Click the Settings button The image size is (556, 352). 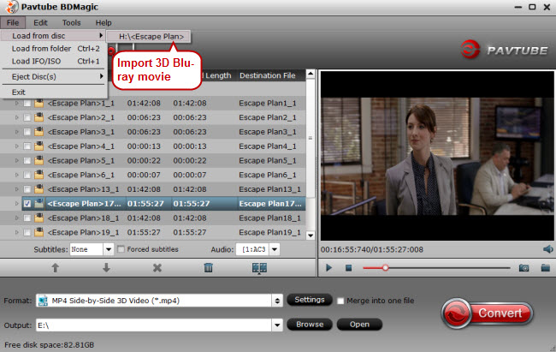310,300
